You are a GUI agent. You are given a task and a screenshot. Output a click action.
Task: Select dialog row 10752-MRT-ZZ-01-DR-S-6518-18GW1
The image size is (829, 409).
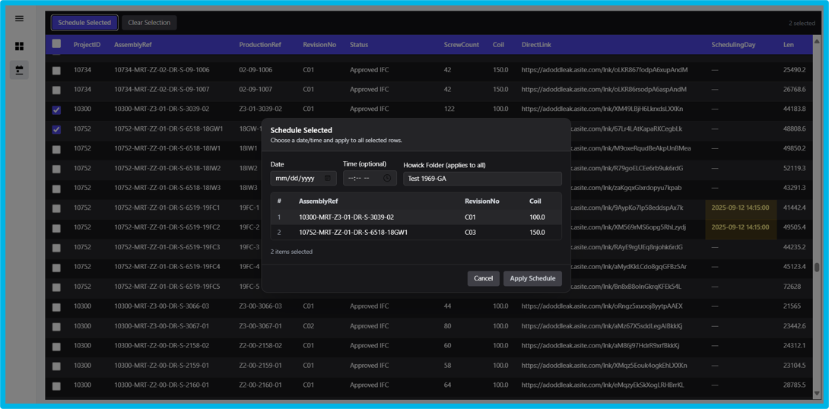tap(415, 232)
